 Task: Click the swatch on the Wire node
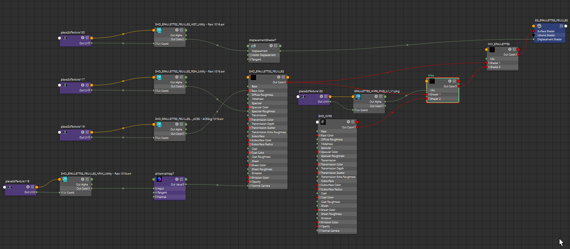pos(432,81)
